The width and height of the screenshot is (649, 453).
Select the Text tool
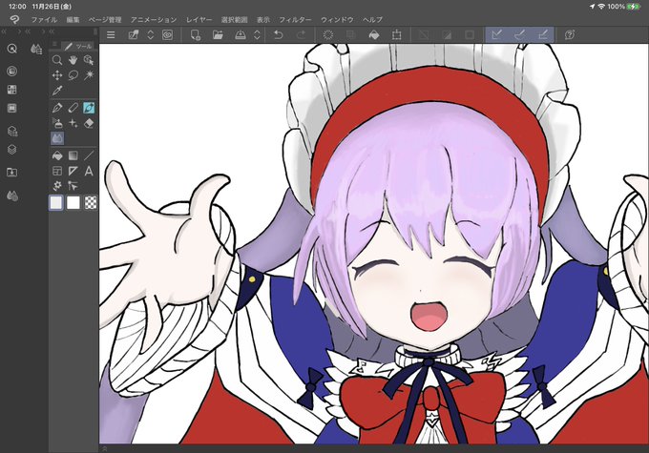[x=89, y=171]
